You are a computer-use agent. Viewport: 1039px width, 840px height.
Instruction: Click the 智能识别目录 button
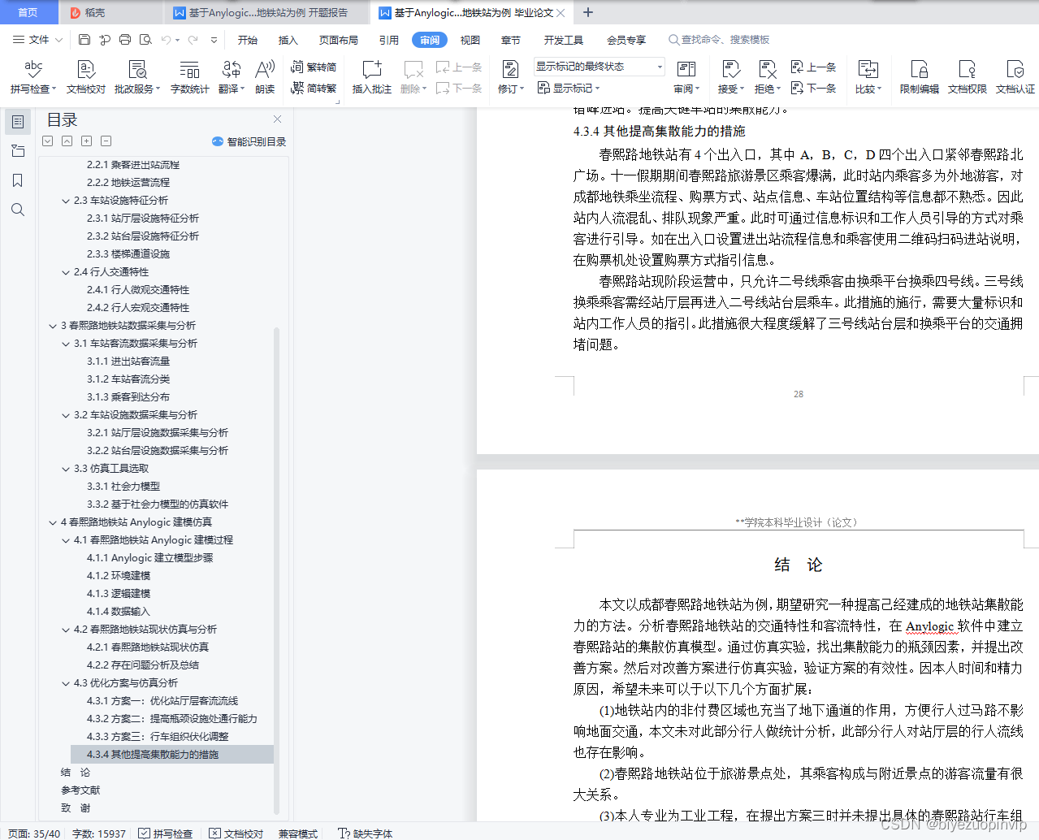(248, 141)
